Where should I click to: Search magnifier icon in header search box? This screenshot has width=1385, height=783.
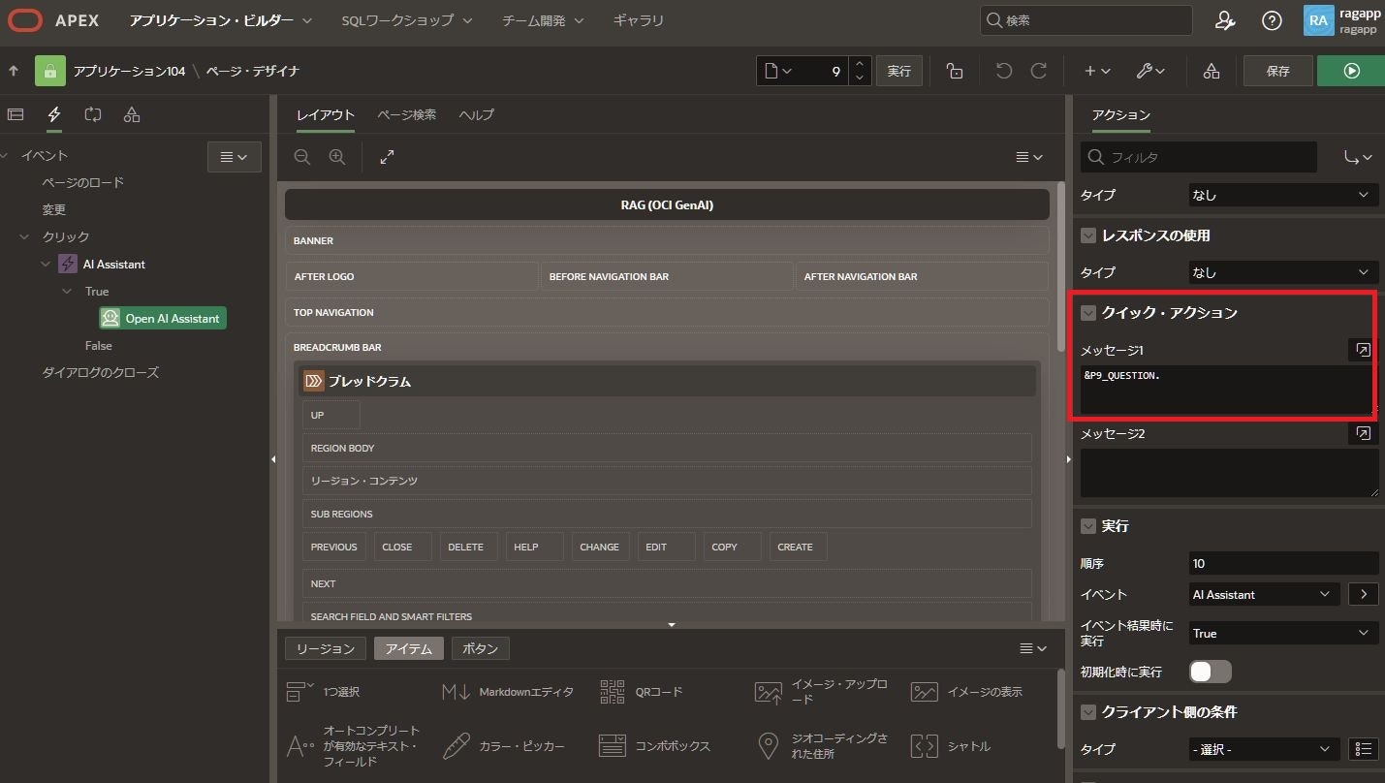(x=993, y=20)
